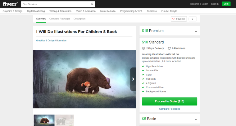The width and height of the screenshot is (236, 126).
Task: Click the High Resolution checkmark icon
Action: pos(143,66)
